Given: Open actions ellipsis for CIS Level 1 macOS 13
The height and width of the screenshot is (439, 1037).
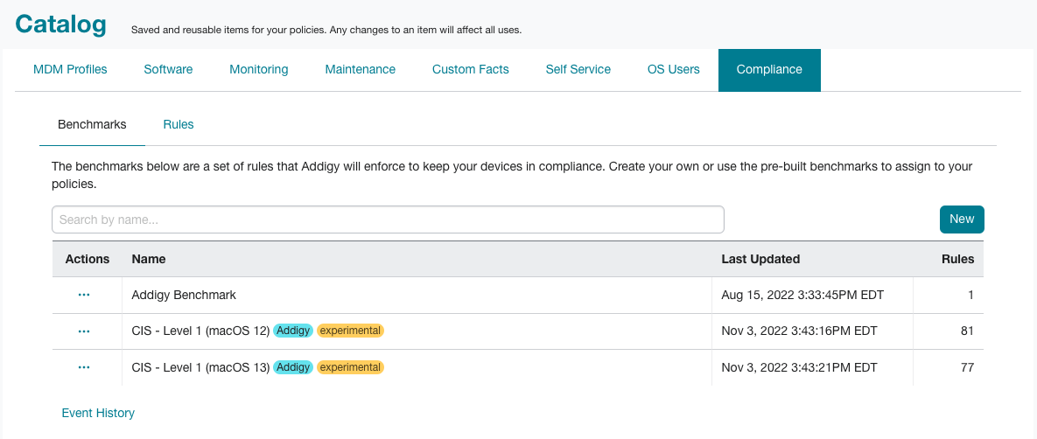Looking at the screenshot, I should (84, 367).
